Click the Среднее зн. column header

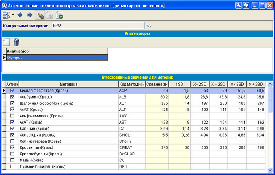(157, 84)
